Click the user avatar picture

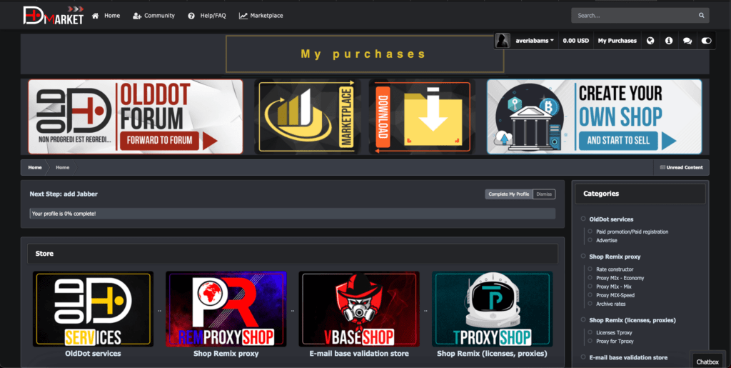point(503,41)
